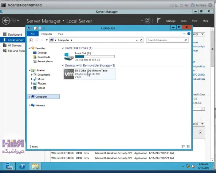
Task: Open Recent places in navigation pane
Action: coord(45,62)
